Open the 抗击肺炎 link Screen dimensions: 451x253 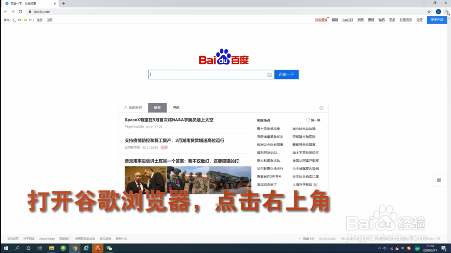tap(321, 20)
